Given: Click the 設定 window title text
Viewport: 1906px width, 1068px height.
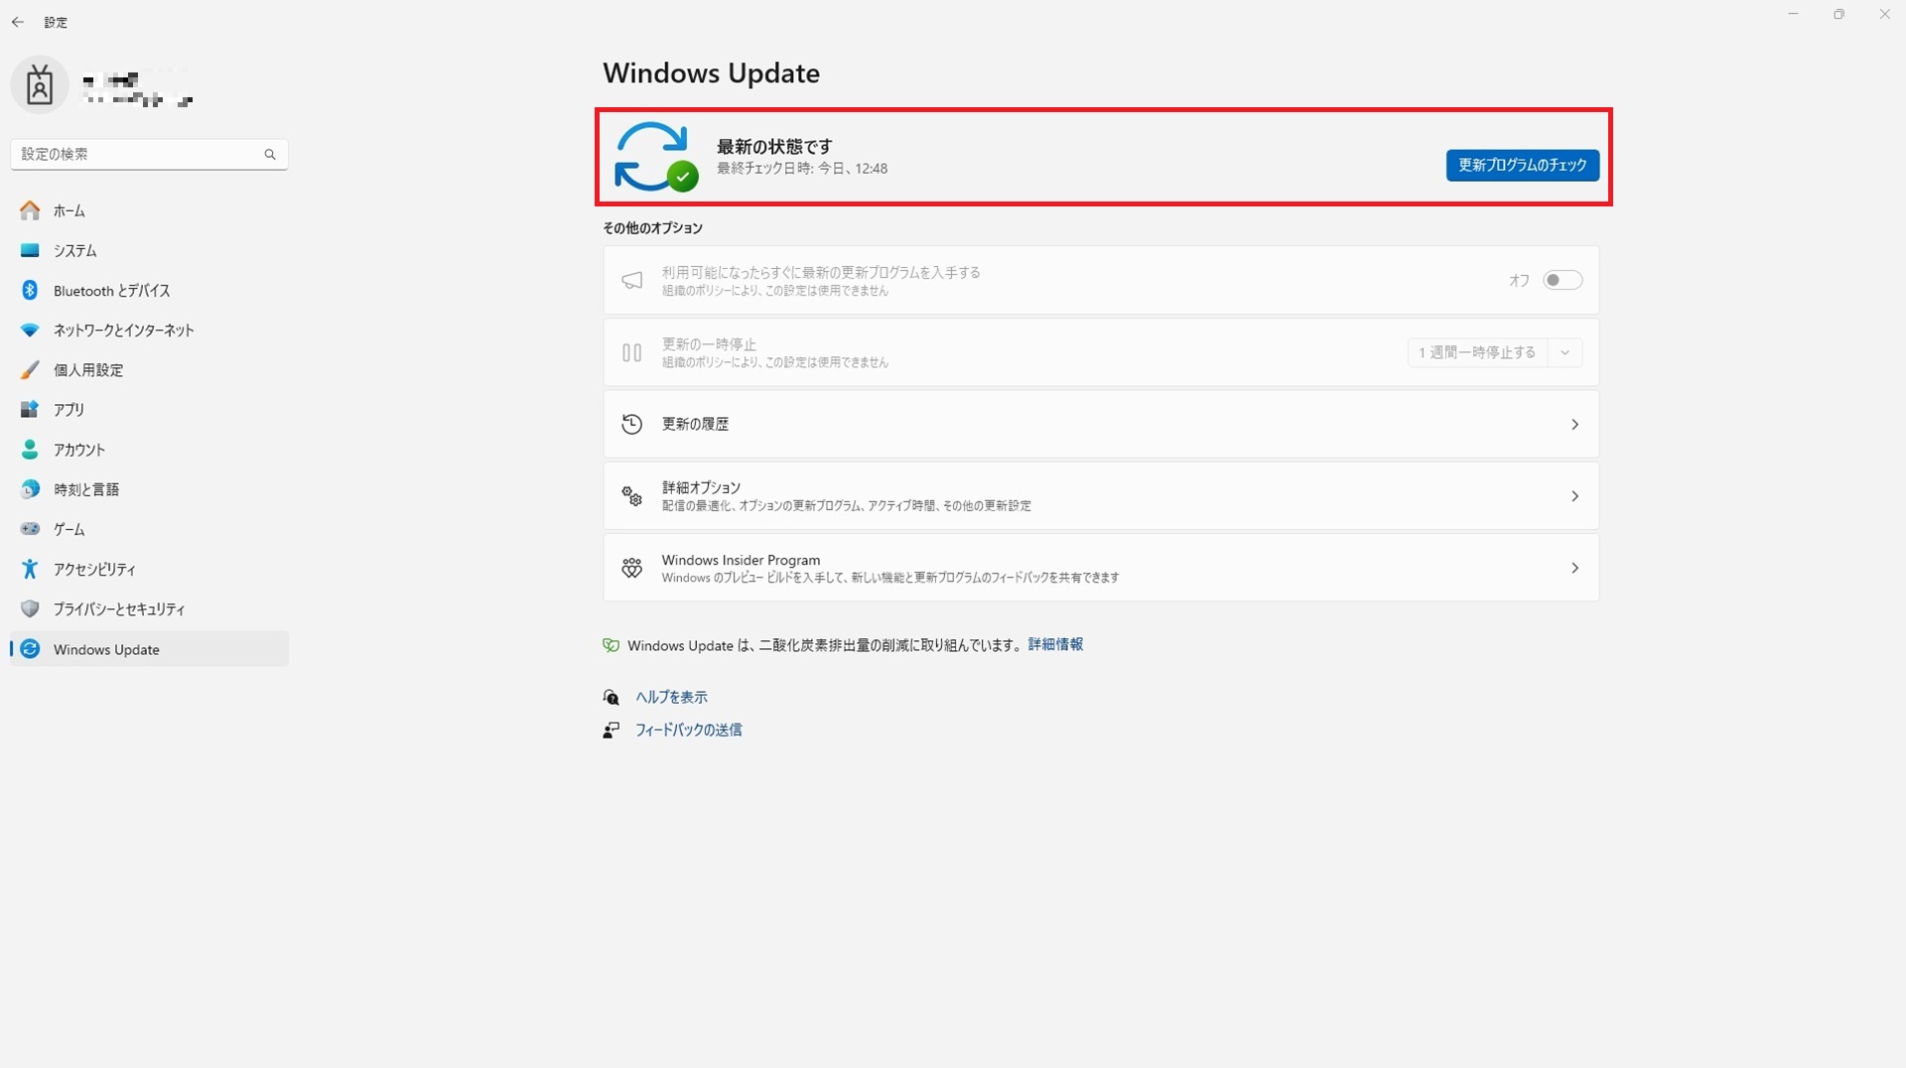Looking at the screenshot, I should click(56, 22).
